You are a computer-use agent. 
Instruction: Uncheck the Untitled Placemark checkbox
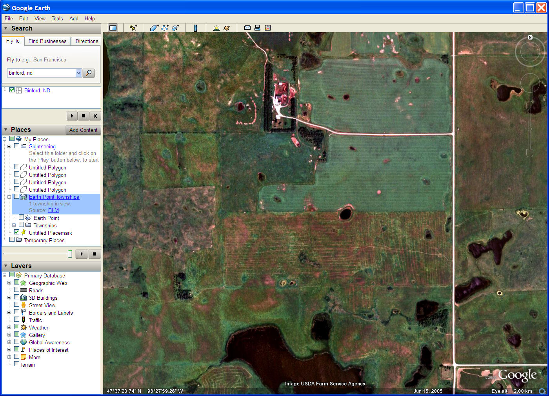(x=16, y=232)
